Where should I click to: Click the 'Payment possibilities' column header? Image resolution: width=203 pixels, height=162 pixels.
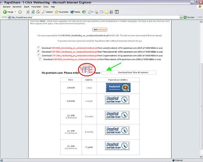[x=118, y=80]
